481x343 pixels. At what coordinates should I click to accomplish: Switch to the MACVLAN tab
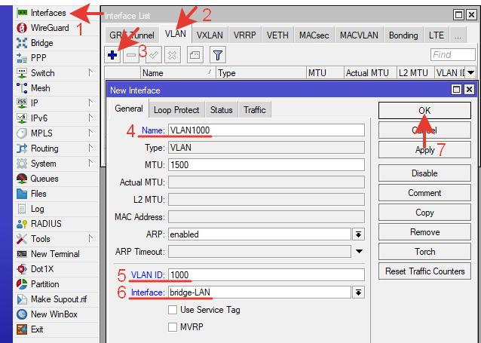pos(359,35)
